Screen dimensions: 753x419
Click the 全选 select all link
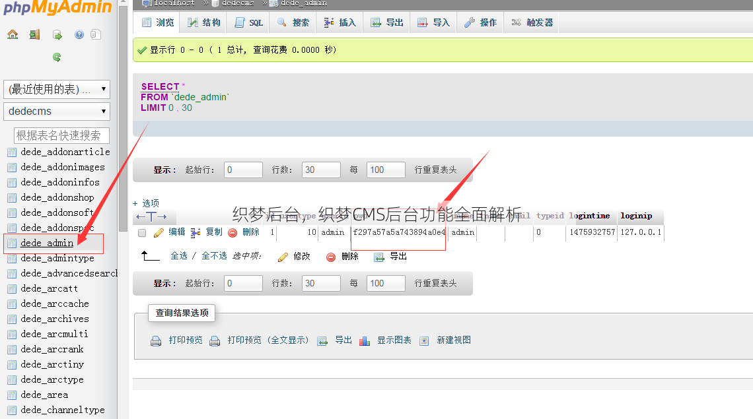click(x=179, y=256)
